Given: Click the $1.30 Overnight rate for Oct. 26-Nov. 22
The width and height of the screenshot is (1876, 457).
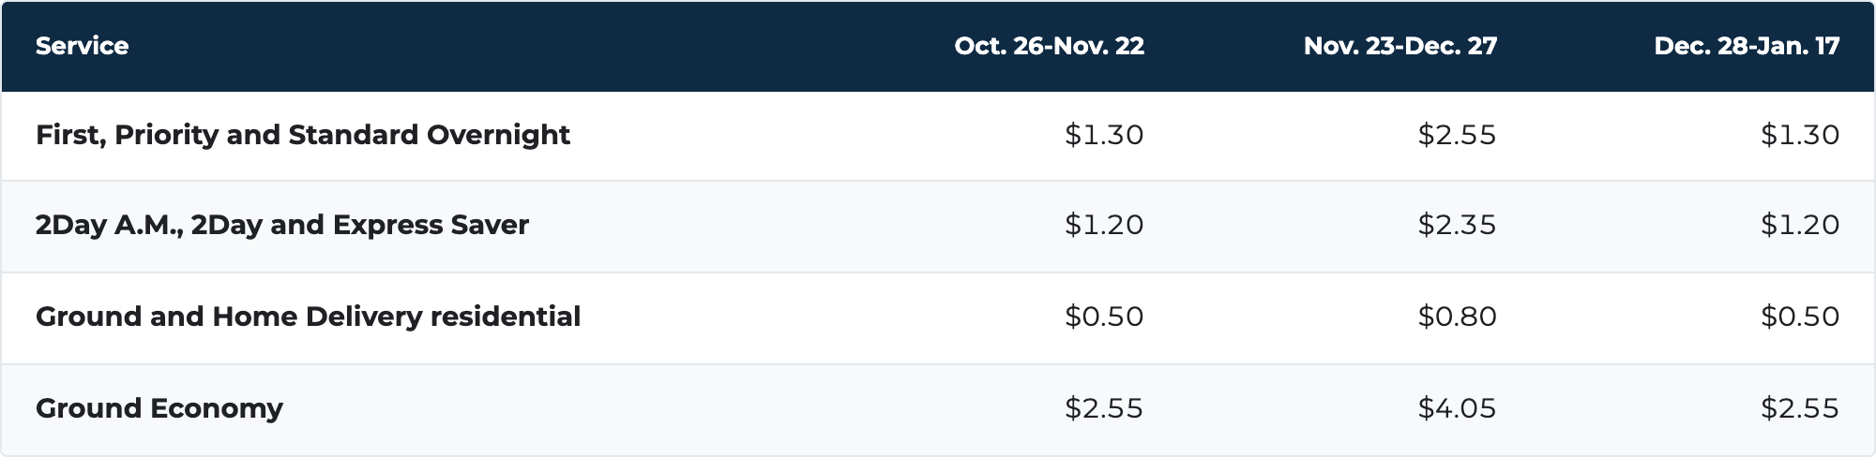Looking at the screenshot, I should (x=1104, y=136).
